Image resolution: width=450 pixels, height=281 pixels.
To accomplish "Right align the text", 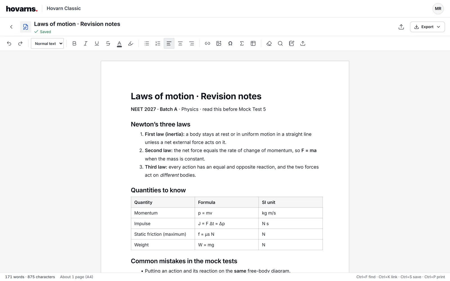I will coord(192,44).
